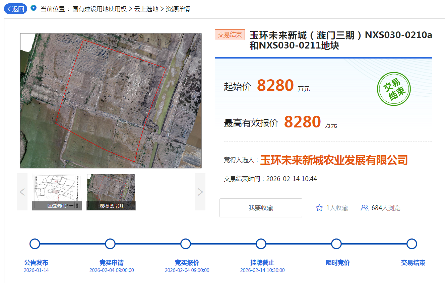Select the 现场照片 thumbnail
Viewport: 448px width, 286px height.
[111, 192]
